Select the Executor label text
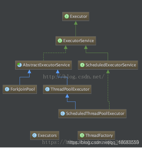 tap(78, 16)
